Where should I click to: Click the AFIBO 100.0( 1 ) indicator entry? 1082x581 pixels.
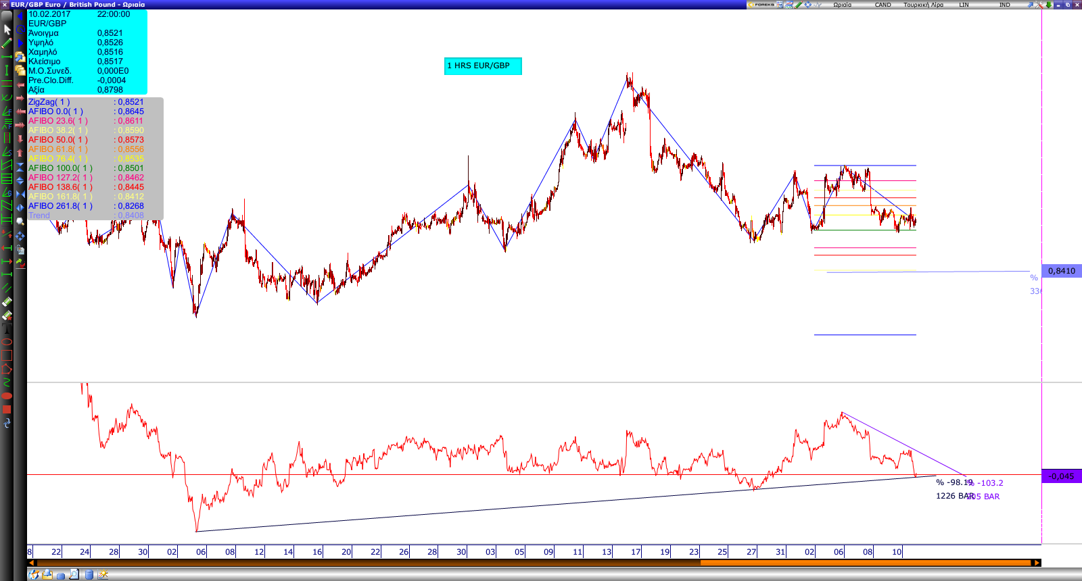(60, 168)
